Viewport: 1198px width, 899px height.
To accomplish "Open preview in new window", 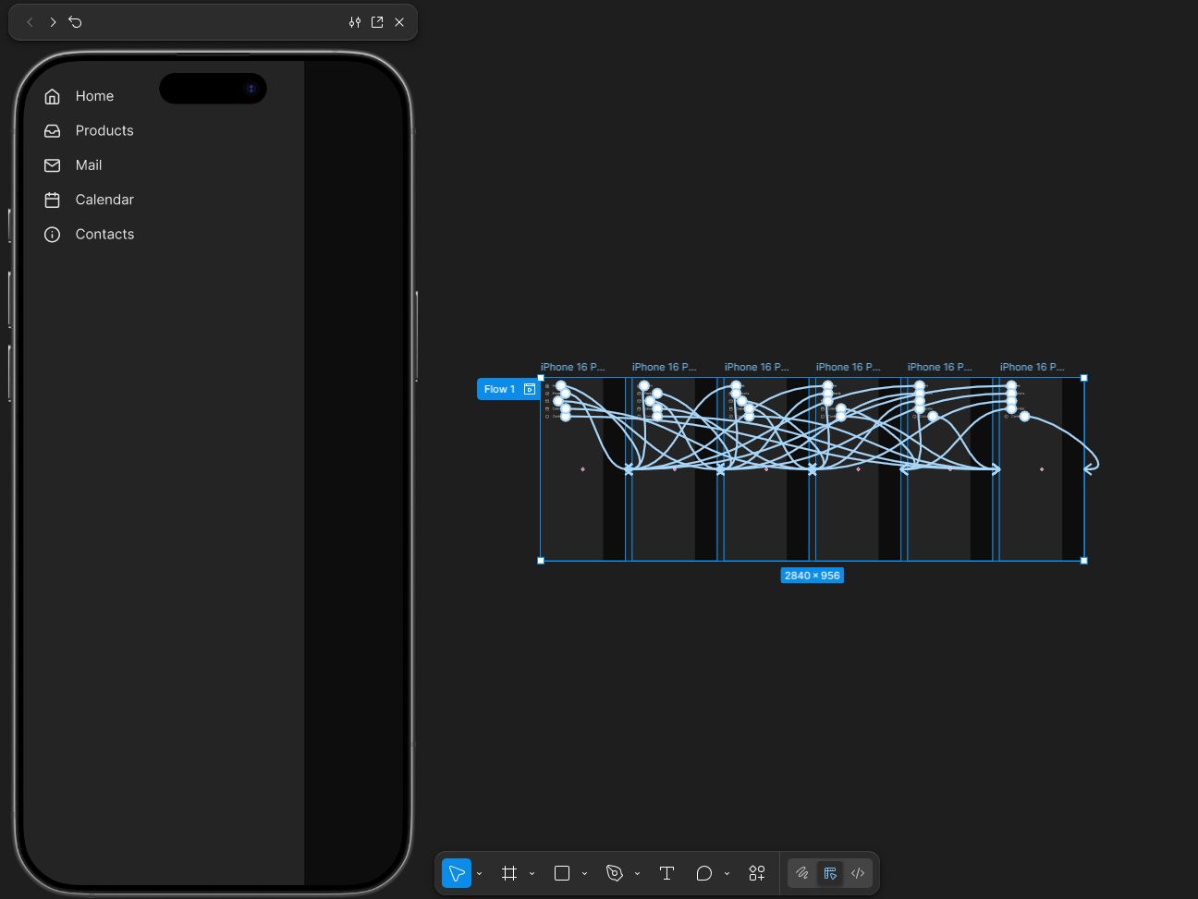I will click(377, 22).
